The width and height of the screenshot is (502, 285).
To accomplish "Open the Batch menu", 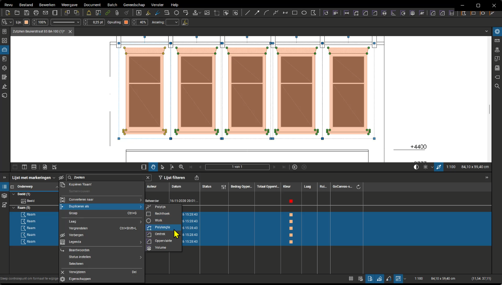I will tap(112, 5).
